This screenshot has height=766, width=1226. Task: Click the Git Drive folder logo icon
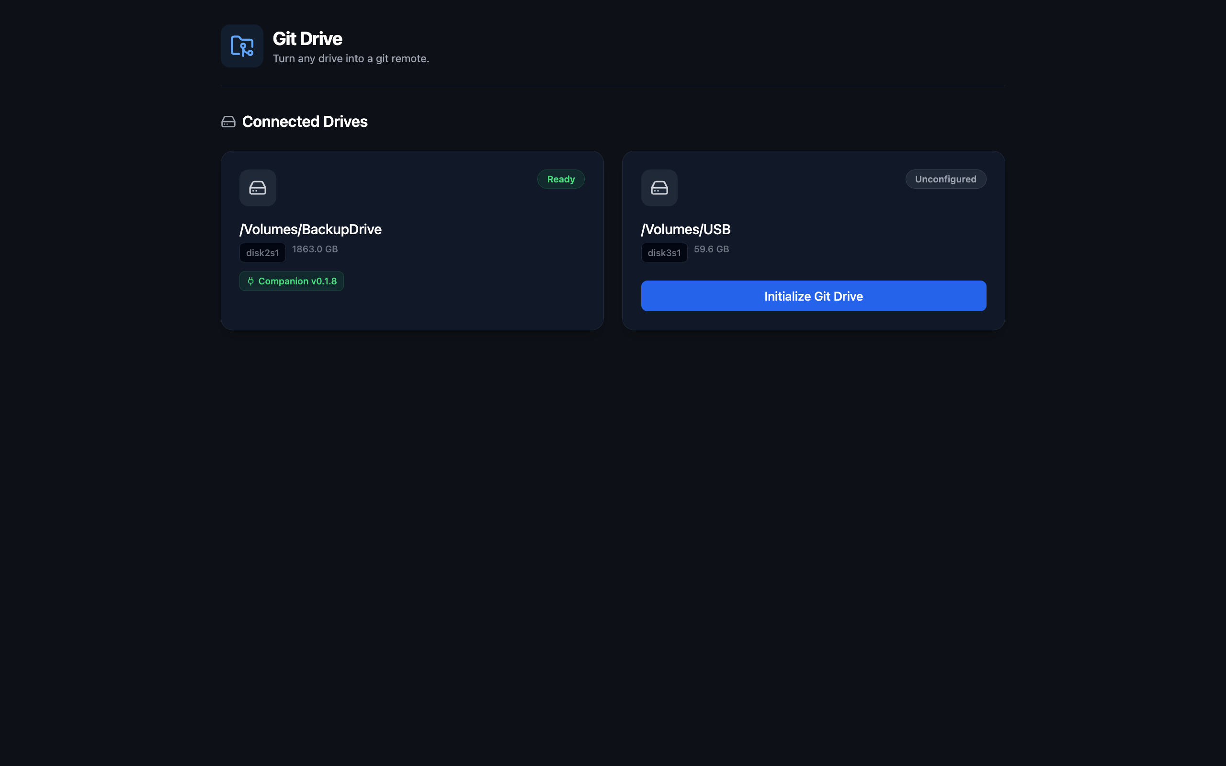(x=242, y=45)
